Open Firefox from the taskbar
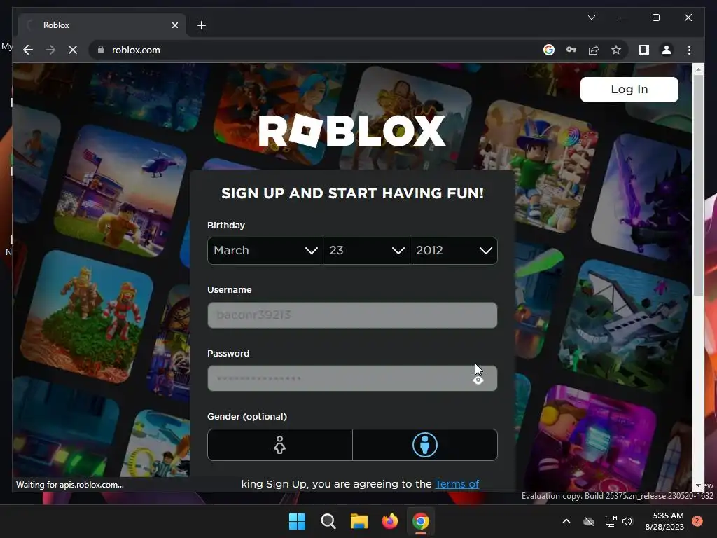The width and height of the screenshot is (717, 538). pos(389,521)
